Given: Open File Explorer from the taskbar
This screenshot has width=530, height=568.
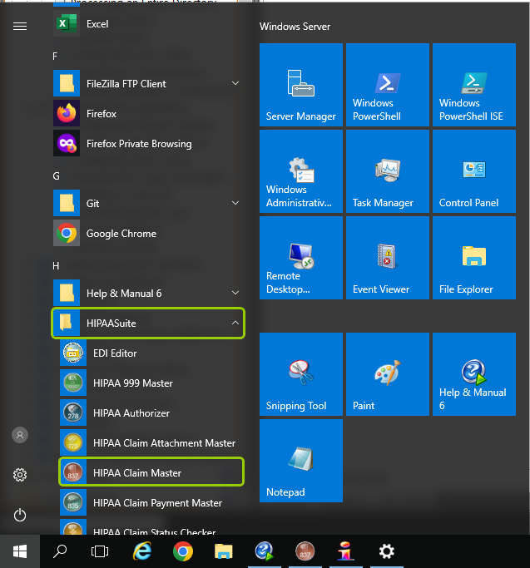Looking at the screenshot, I should click(x=223, y=551).
